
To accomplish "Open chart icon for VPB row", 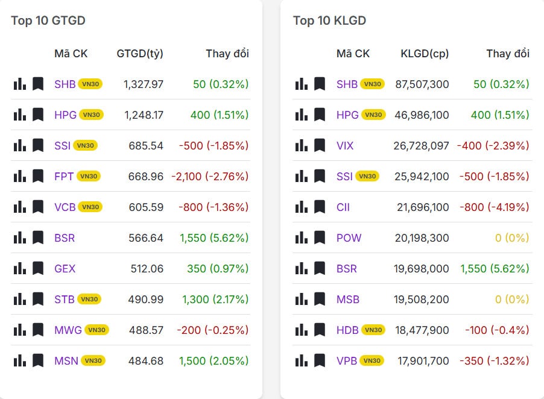I will (302, 360).
